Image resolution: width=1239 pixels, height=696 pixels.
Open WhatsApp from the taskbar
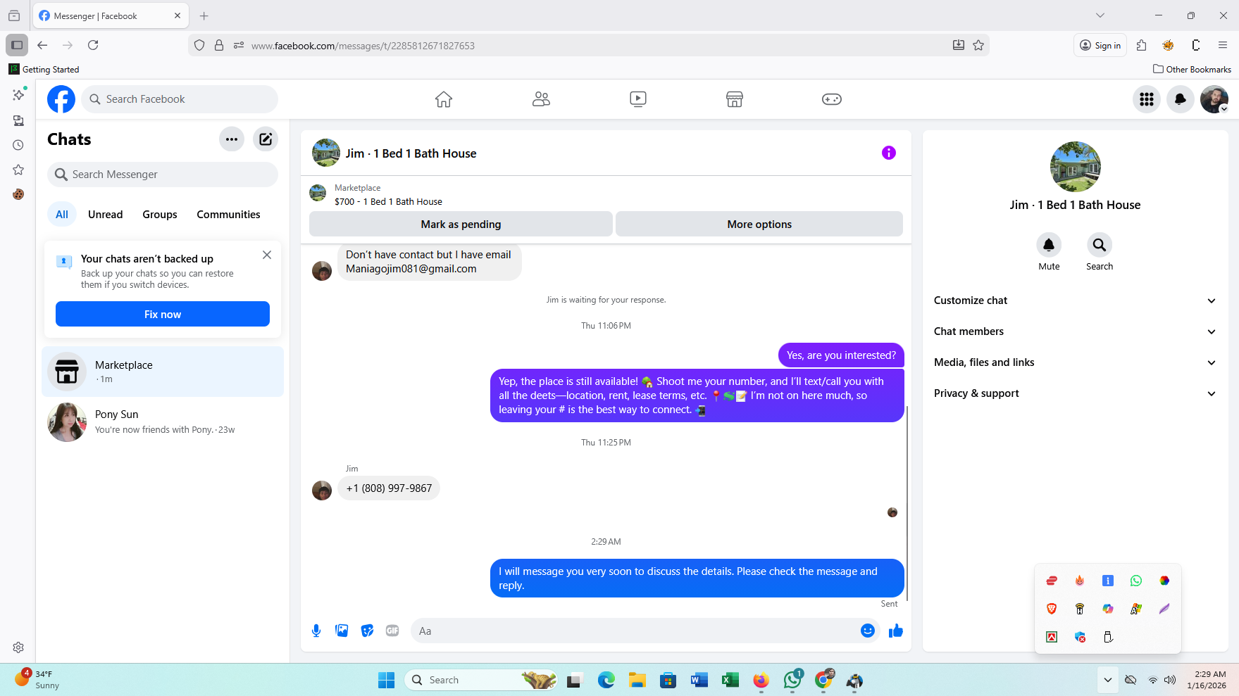792,680
